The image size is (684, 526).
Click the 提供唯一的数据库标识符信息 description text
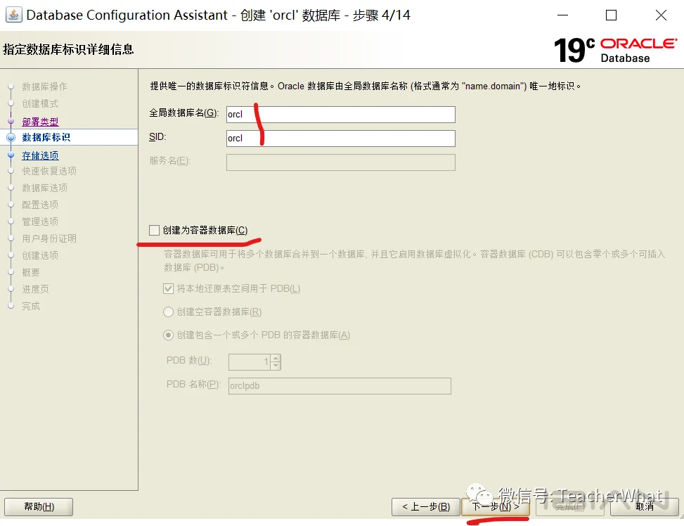tap(366, 86)
